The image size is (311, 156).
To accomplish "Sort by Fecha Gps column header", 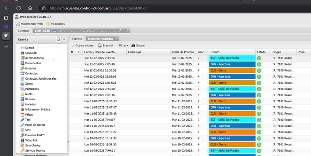I will coord(148,52).
